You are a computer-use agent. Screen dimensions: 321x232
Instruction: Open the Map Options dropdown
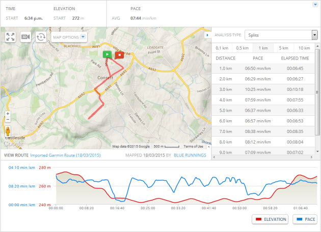[69, 37]
